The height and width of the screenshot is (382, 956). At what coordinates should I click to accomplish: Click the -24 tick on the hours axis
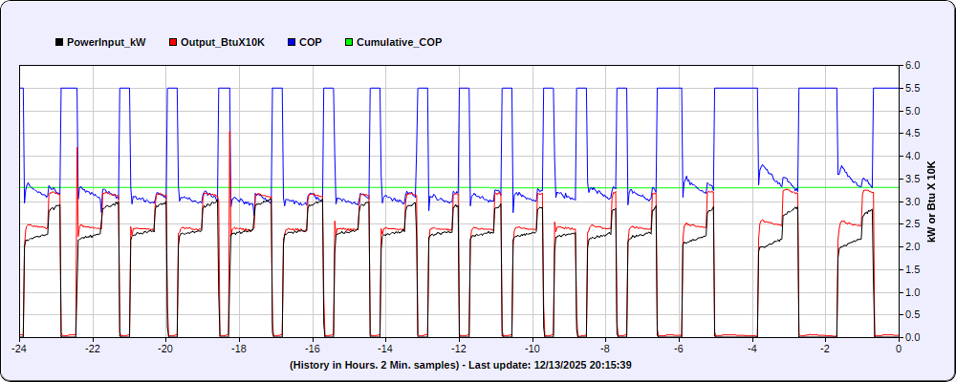(x=19, y=349)
